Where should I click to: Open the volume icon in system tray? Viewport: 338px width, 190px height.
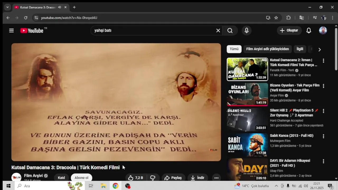click(306, 186)
